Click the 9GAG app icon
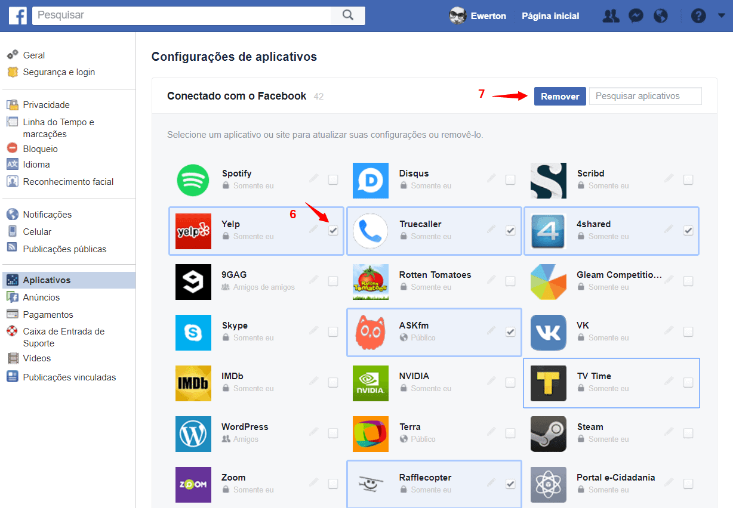This screenshot has width=733, height=508. [x=193, y=281]
